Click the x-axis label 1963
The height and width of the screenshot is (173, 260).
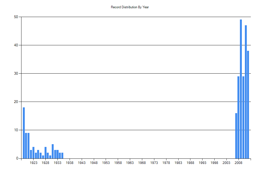(x=130, y=163)
